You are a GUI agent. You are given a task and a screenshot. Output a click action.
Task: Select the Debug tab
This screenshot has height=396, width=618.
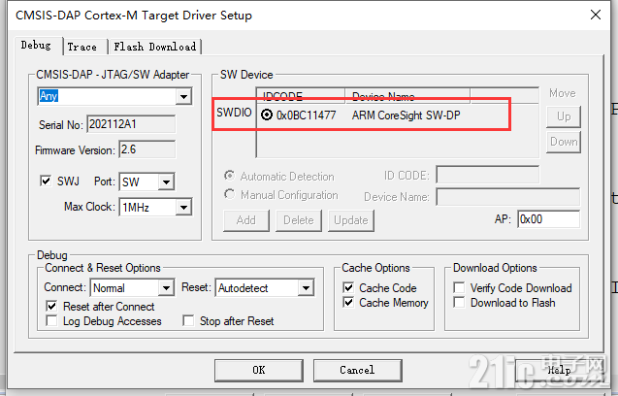pos(36,46)
